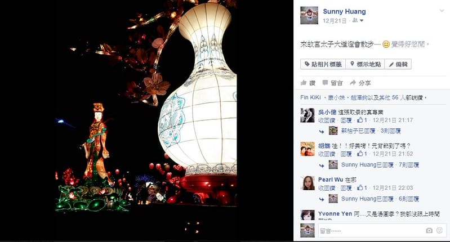The height and width of the screenshot is (242, 450).
Task: Click the thumbs-up count on 吳小倩's comment
Action: pos(362,120)
